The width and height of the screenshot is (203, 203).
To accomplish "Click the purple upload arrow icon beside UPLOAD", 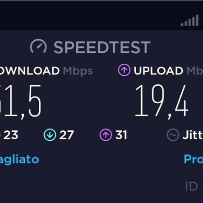I will click(124, 70).
